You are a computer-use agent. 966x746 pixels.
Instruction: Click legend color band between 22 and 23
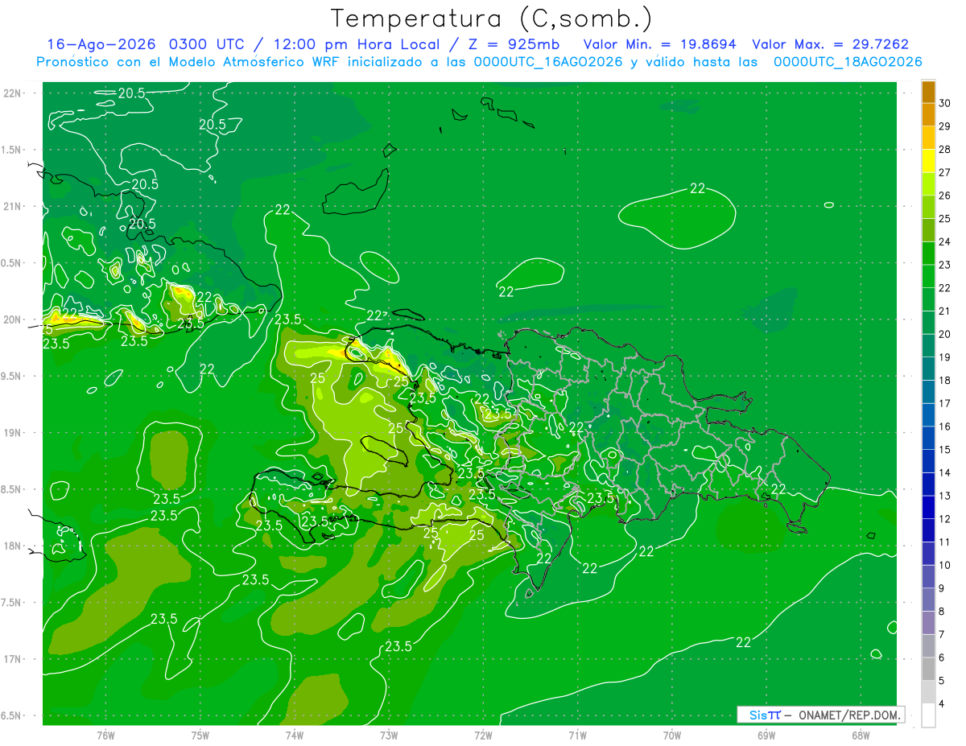pyautogui.click(x=928, y=276)
